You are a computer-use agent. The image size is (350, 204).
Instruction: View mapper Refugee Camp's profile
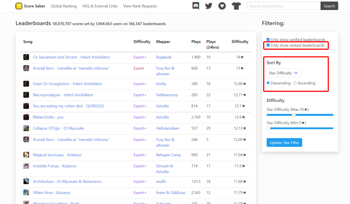[169, 155]
